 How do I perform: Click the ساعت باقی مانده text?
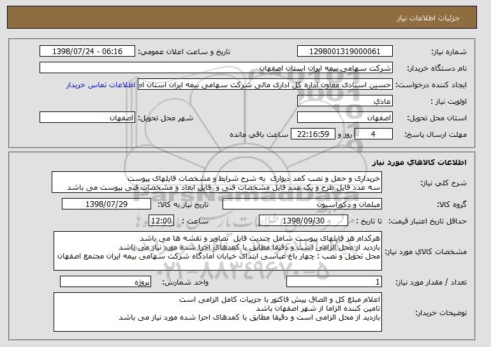click(x=259, y=134)
